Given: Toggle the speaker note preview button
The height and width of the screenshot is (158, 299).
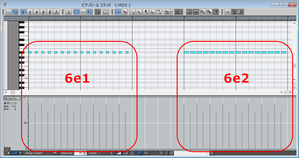Looking at the screenshot, I should click(89, 12).
